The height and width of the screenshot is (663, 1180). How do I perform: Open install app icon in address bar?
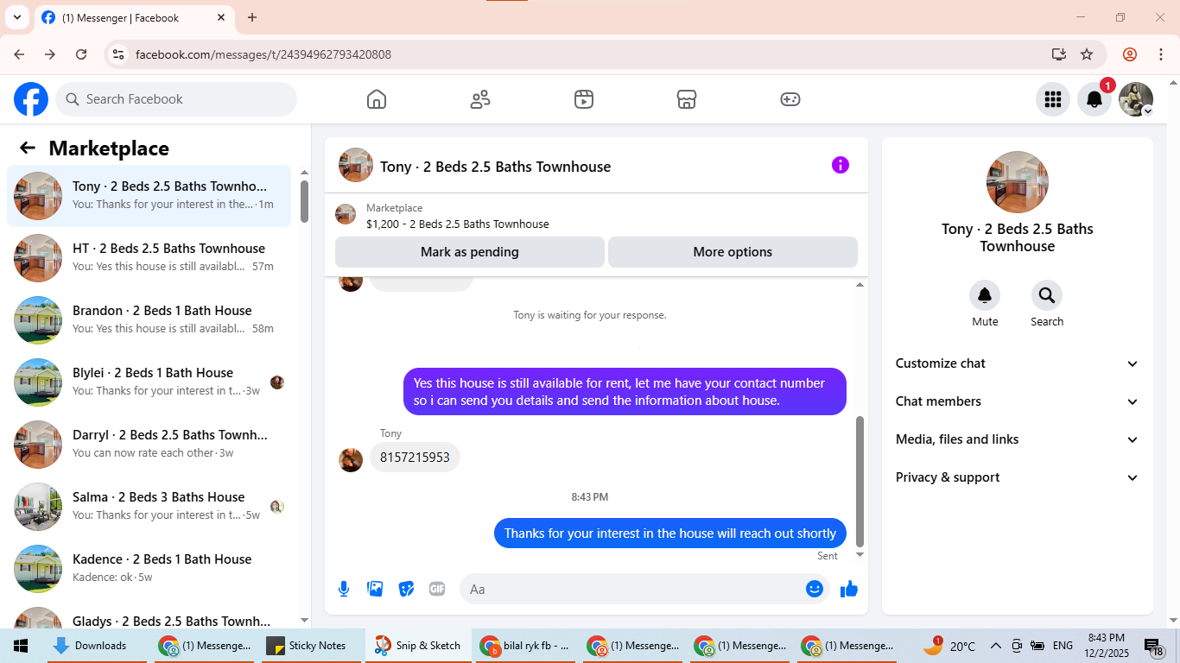[x=1059, y=54]
